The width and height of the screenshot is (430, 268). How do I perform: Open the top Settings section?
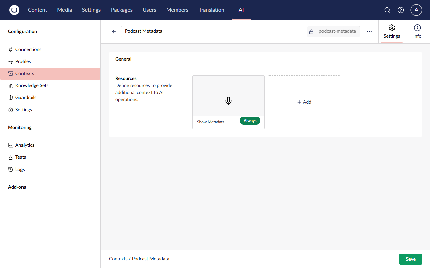point(91,10)
